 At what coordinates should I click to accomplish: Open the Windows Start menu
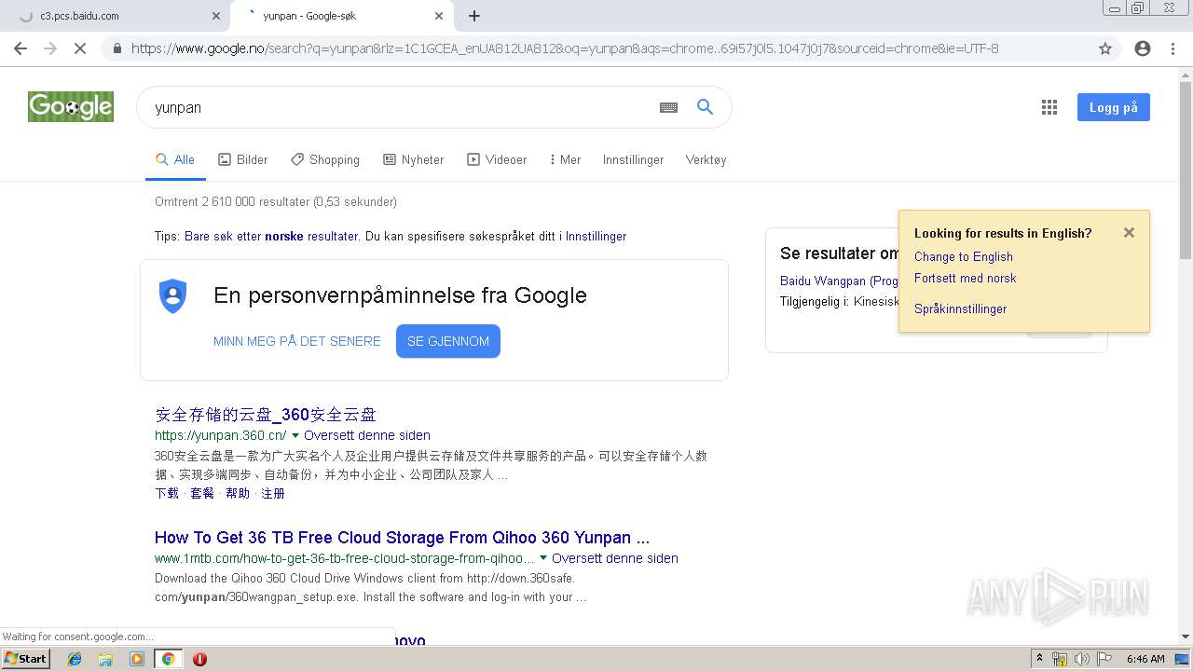click(x=25, y=659)
